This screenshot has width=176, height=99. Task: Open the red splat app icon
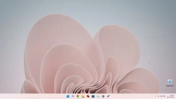88,96
